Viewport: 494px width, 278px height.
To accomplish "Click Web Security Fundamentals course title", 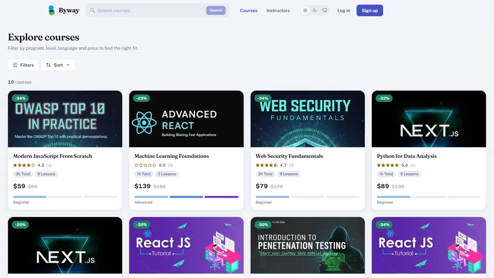I will 289,156.
